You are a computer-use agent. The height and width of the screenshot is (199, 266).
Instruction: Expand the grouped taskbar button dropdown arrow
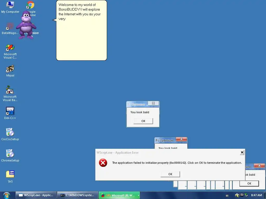click(x=138, y=195)
